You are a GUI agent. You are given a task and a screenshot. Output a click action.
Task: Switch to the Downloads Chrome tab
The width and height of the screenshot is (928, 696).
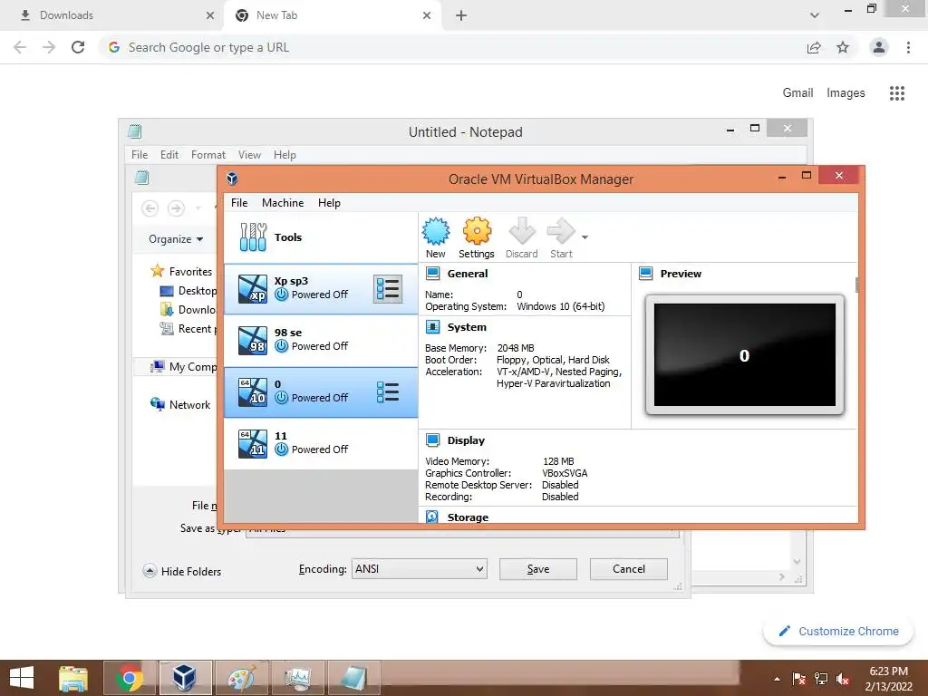112,15
